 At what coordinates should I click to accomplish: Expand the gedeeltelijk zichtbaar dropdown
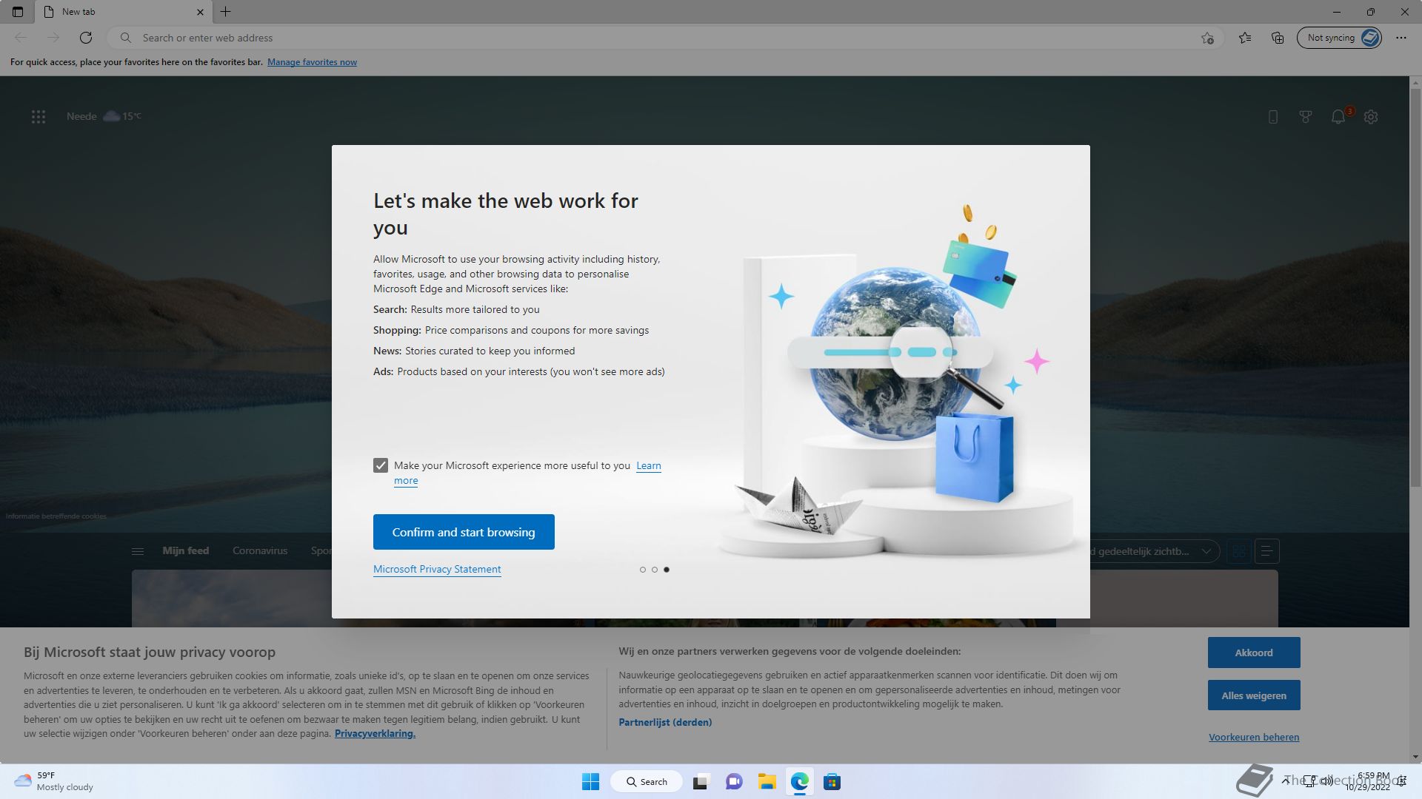click(1154, 551)
